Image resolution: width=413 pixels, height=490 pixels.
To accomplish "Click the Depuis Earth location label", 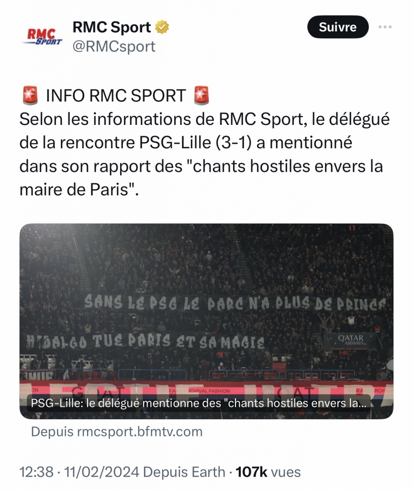I will 184,472.
